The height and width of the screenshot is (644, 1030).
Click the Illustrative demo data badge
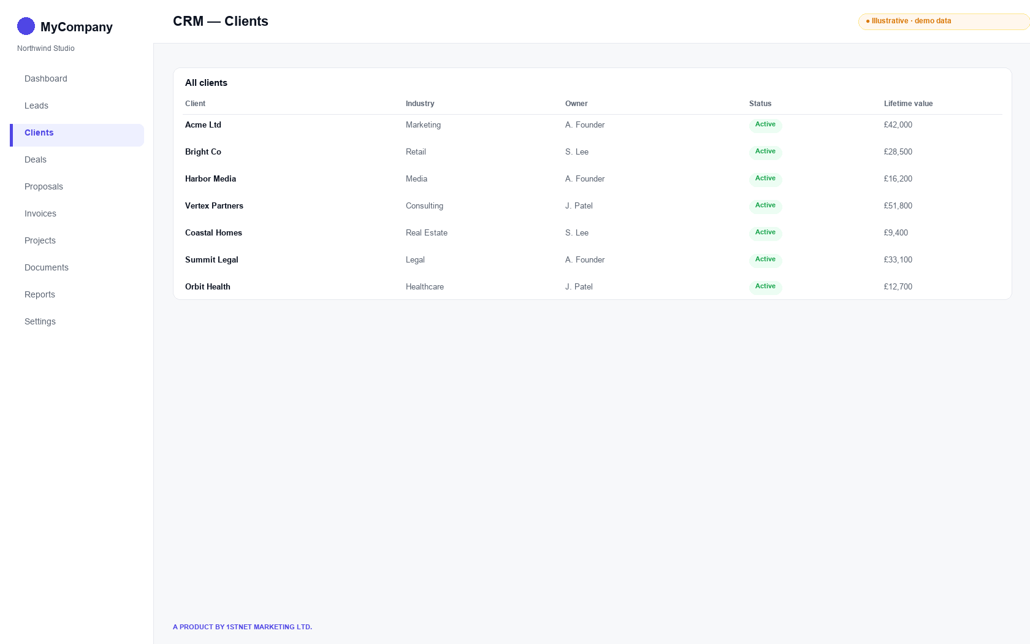(x=944, y=21)
